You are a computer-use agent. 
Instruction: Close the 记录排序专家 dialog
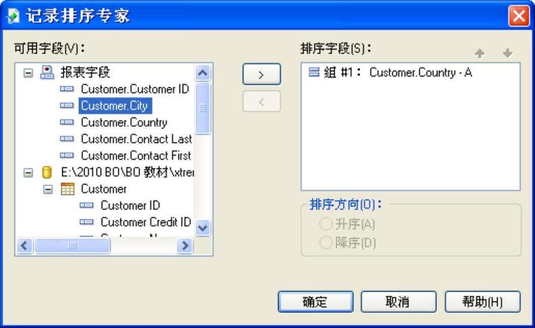[x=519, y=16]
